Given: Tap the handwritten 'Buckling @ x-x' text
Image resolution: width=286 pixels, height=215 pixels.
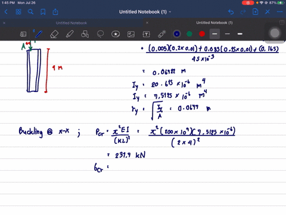Looking at the screenshot, I should [44, 131].
